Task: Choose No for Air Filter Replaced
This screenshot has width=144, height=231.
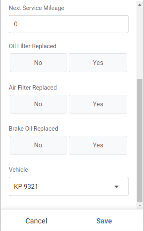Action: coord(38,104)
